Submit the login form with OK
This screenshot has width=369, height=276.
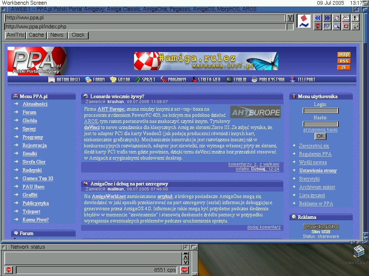click(320, 136)
